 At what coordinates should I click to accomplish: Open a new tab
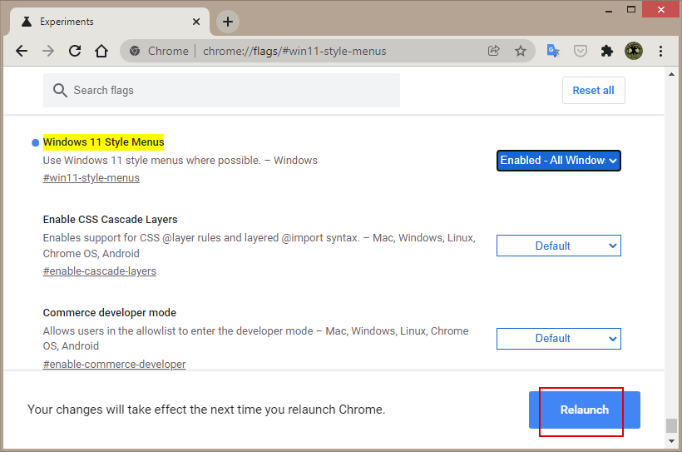(x=228, y=22)
